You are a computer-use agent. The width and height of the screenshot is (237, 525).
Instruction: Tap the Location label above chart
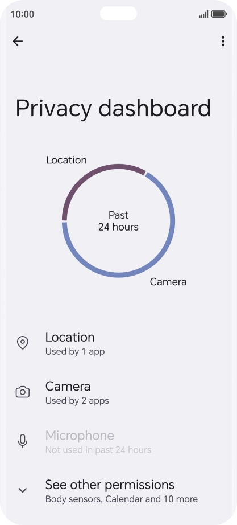[x=66, y=160]
